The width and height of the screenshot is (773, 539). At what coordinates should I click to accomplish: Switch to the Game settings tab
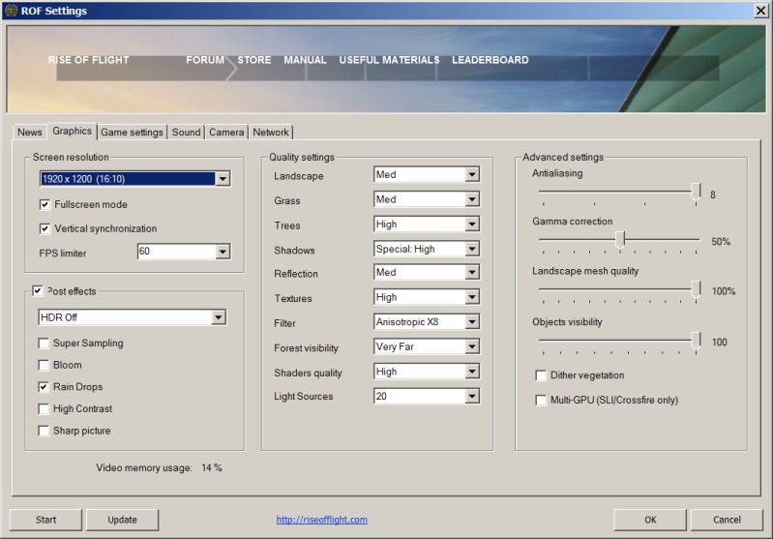point(132,133)
